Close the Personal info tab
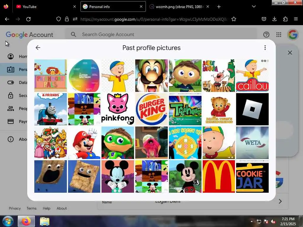Viewport: 303px width, 227px height. pyautogui.click(x=141, y=7)
